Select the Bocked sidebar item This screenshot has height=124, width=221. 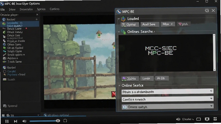click(20, 19)
